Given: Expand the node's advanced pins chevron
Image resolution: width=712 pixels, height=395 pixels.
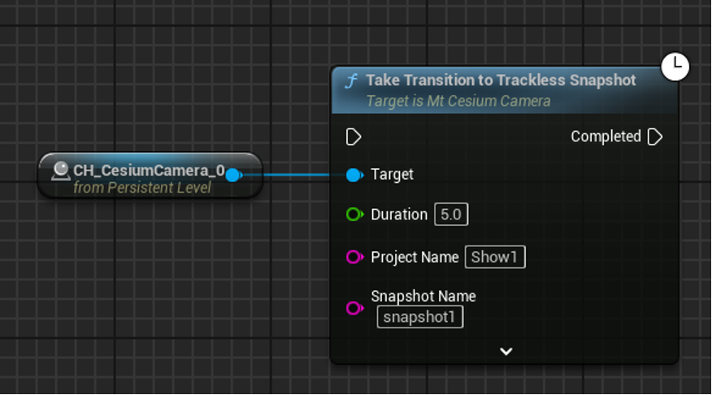Looking at the screenshot, I should click(x=506, y=351).
